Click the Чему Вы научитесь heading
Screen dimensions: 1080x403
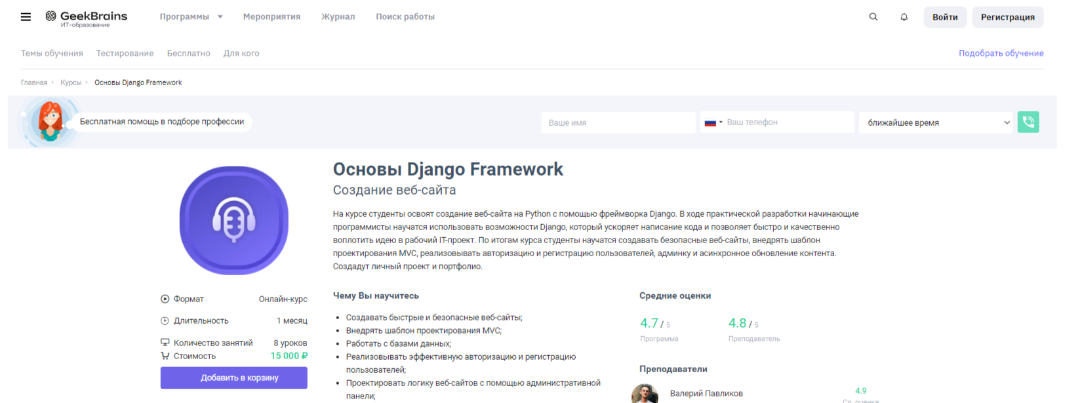pyautogui.click(x=376, y=296)
